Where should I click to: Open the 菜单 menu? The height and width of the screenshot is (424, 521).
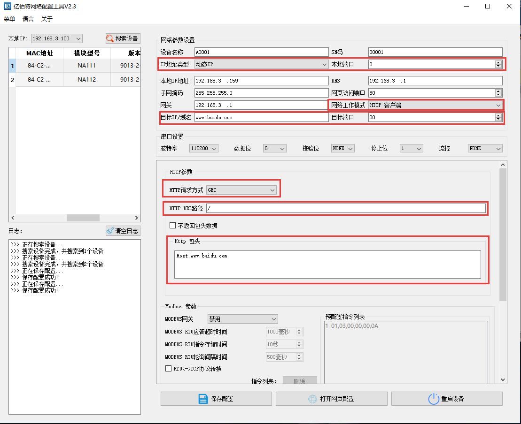point(9,19)
